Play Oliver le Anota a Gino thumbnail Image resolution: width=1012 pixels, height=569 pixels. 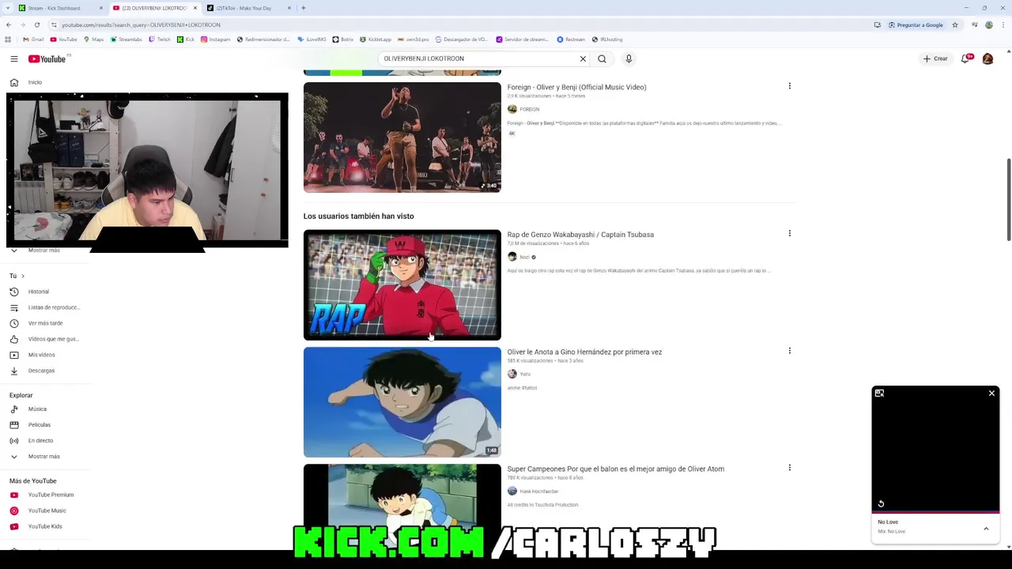(x=402, y=402)
